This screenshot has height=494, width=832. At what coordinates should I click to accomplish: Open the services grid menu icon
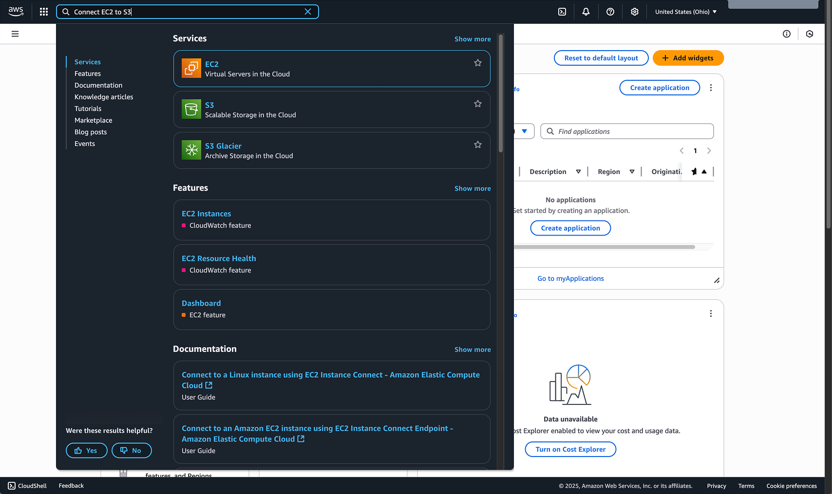pyautogui.click(x=44, y=12)
